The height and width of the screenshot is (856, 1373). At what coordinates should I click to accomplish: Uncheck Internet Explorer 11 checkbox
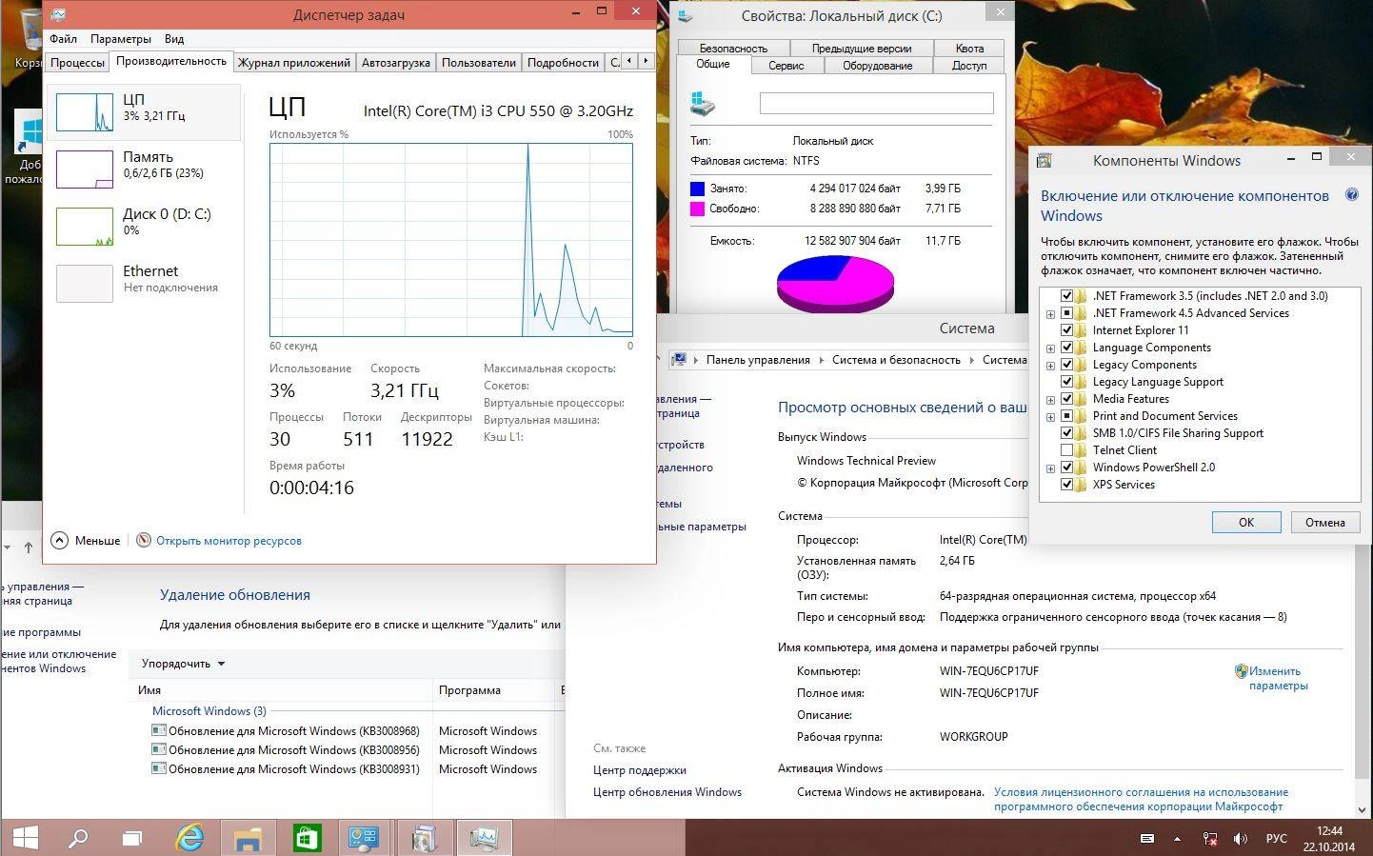pos(1066,330)
